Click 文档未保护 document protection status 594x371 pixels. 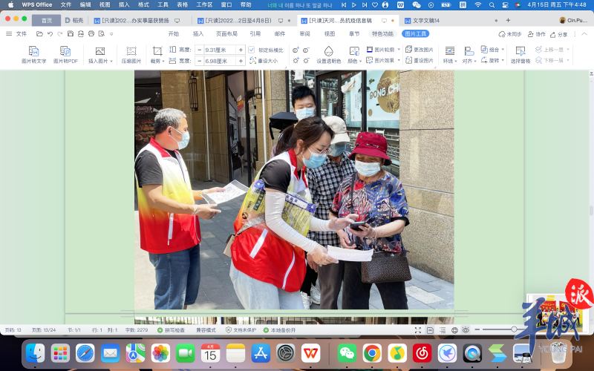point(241,330)
